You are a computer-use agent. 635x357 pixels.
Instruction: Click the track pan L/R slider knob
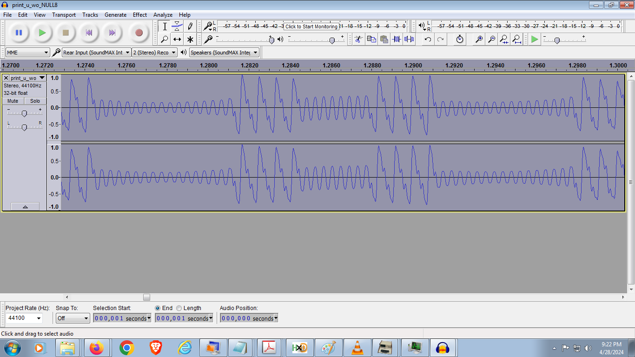tap(24, 127)
